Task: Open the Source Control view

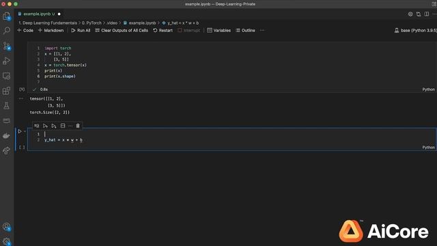Action: click(6, 46)
